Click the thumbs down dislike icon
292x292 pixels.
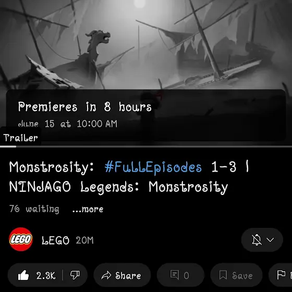75,275
